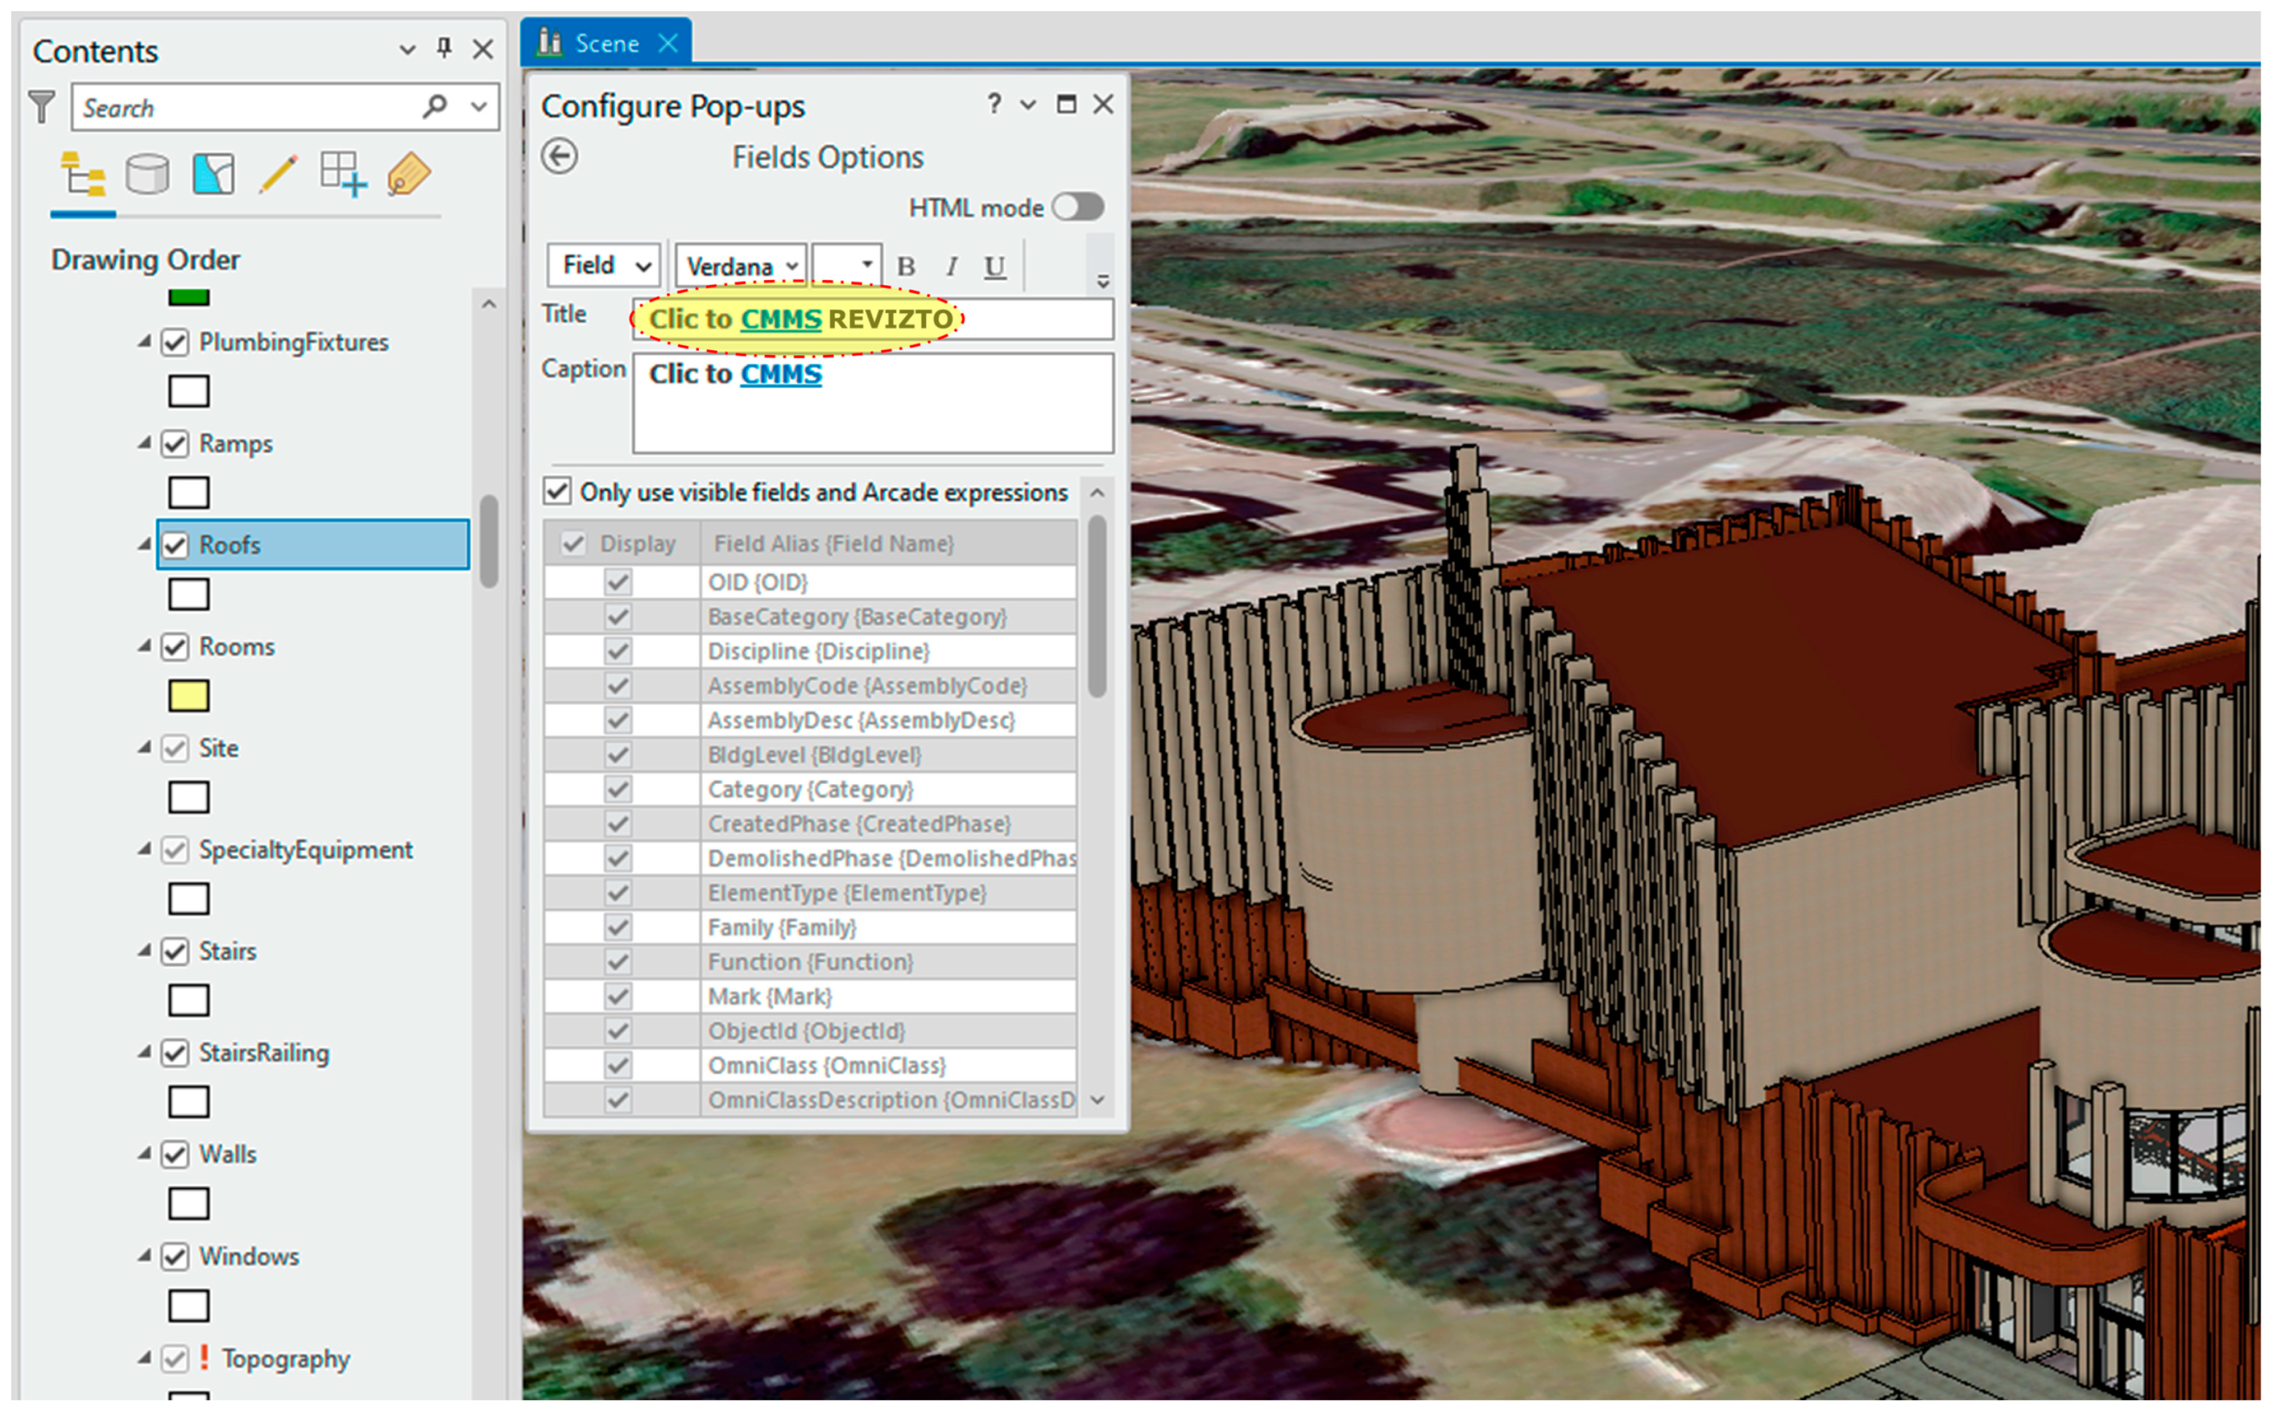
Task: Switch to List By Data Source icon
Action: click(x=147, y=174)
